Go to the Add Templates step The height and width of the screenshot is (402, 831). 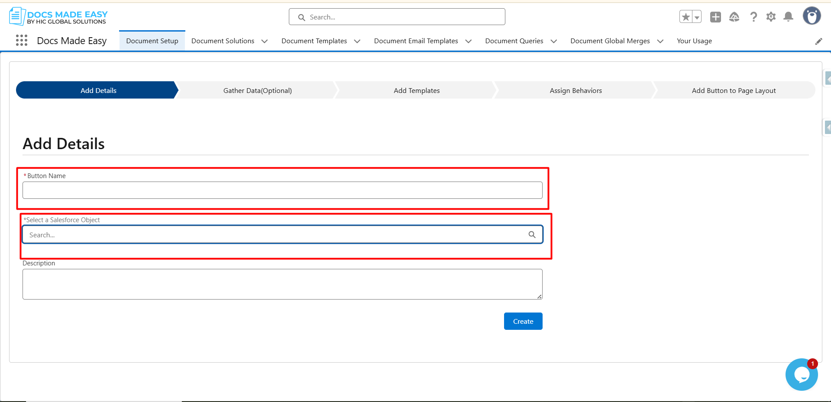click(x=417, y=90)
